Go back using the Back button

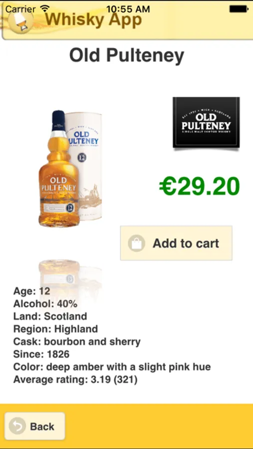click(x=35, y=427)
